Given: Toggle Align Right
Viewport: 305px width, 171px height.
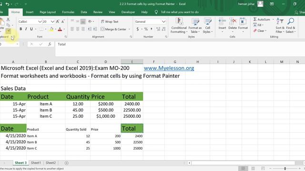Looking at the screenshot, I should (x=83, y=29).
